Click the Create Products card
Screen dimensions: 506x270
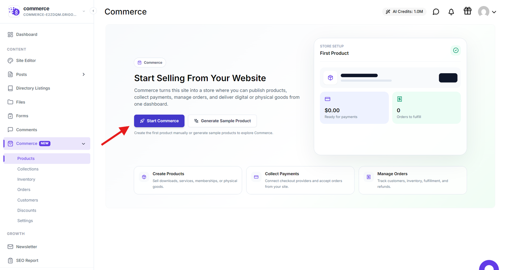188,180
